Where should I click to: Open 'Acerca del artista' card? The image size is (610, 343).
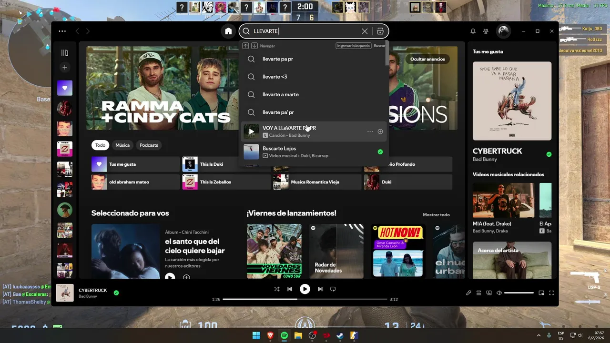[x=512, y=260]
